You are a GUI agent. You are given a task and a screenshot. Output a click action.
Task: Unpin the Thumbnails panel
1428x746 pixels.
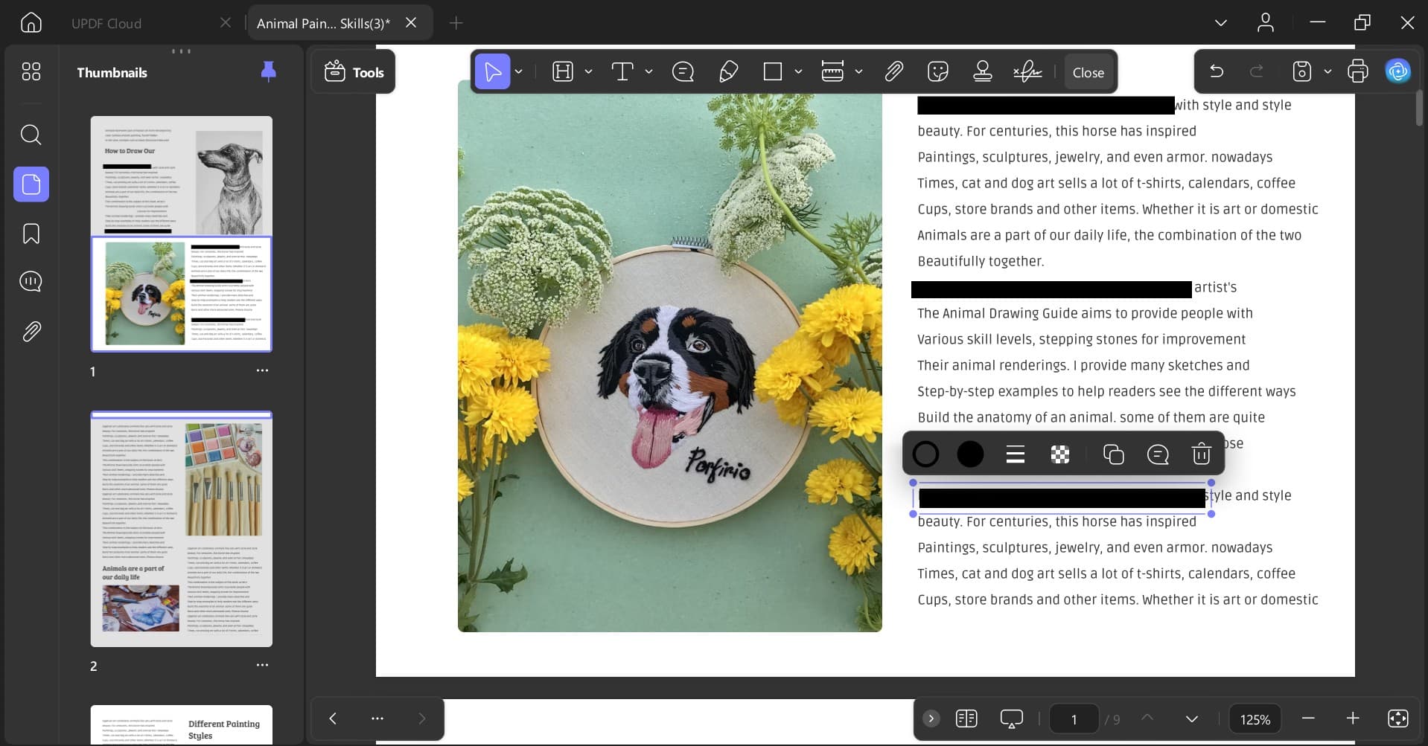268,71
